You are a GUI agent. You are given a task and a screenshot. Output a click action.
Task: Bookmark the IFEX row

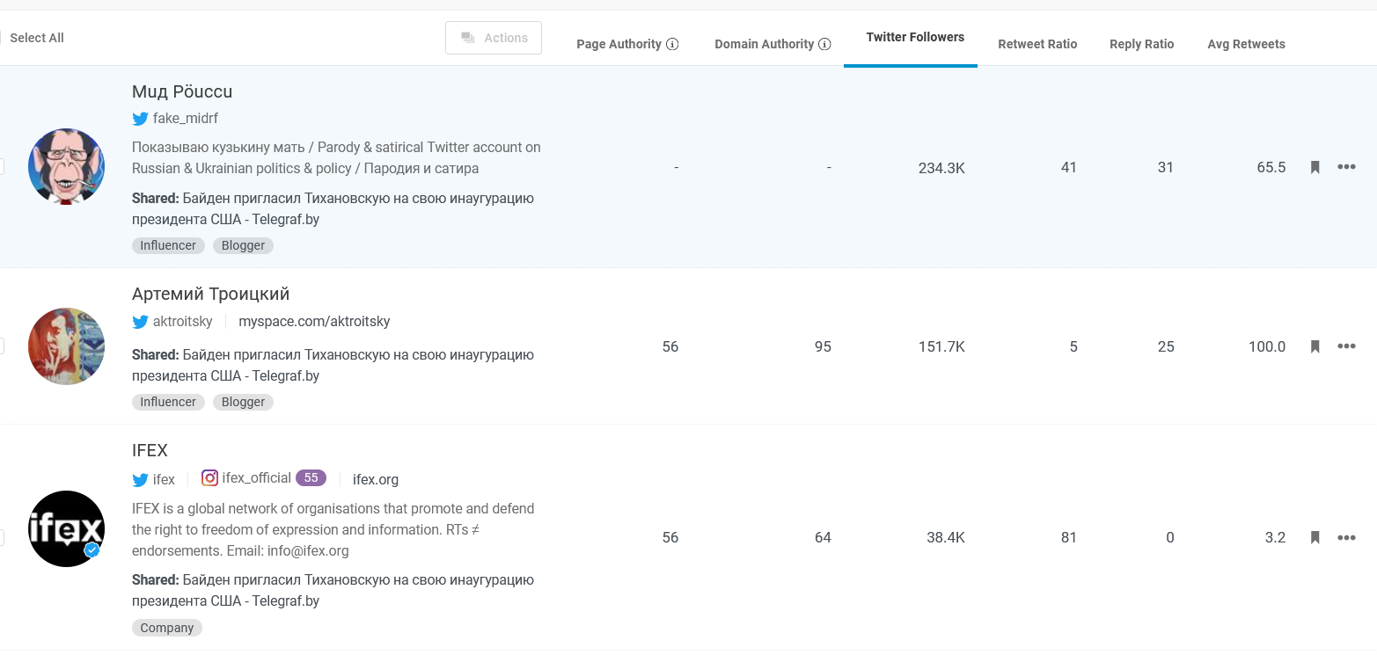pyautogui.click(x=1315, y=537)
